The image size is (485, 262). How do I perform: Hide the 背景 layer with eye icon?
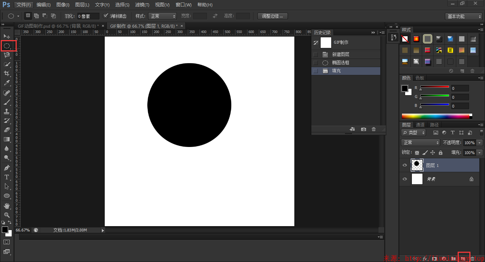pyautogui.click(x=404, y=179)
